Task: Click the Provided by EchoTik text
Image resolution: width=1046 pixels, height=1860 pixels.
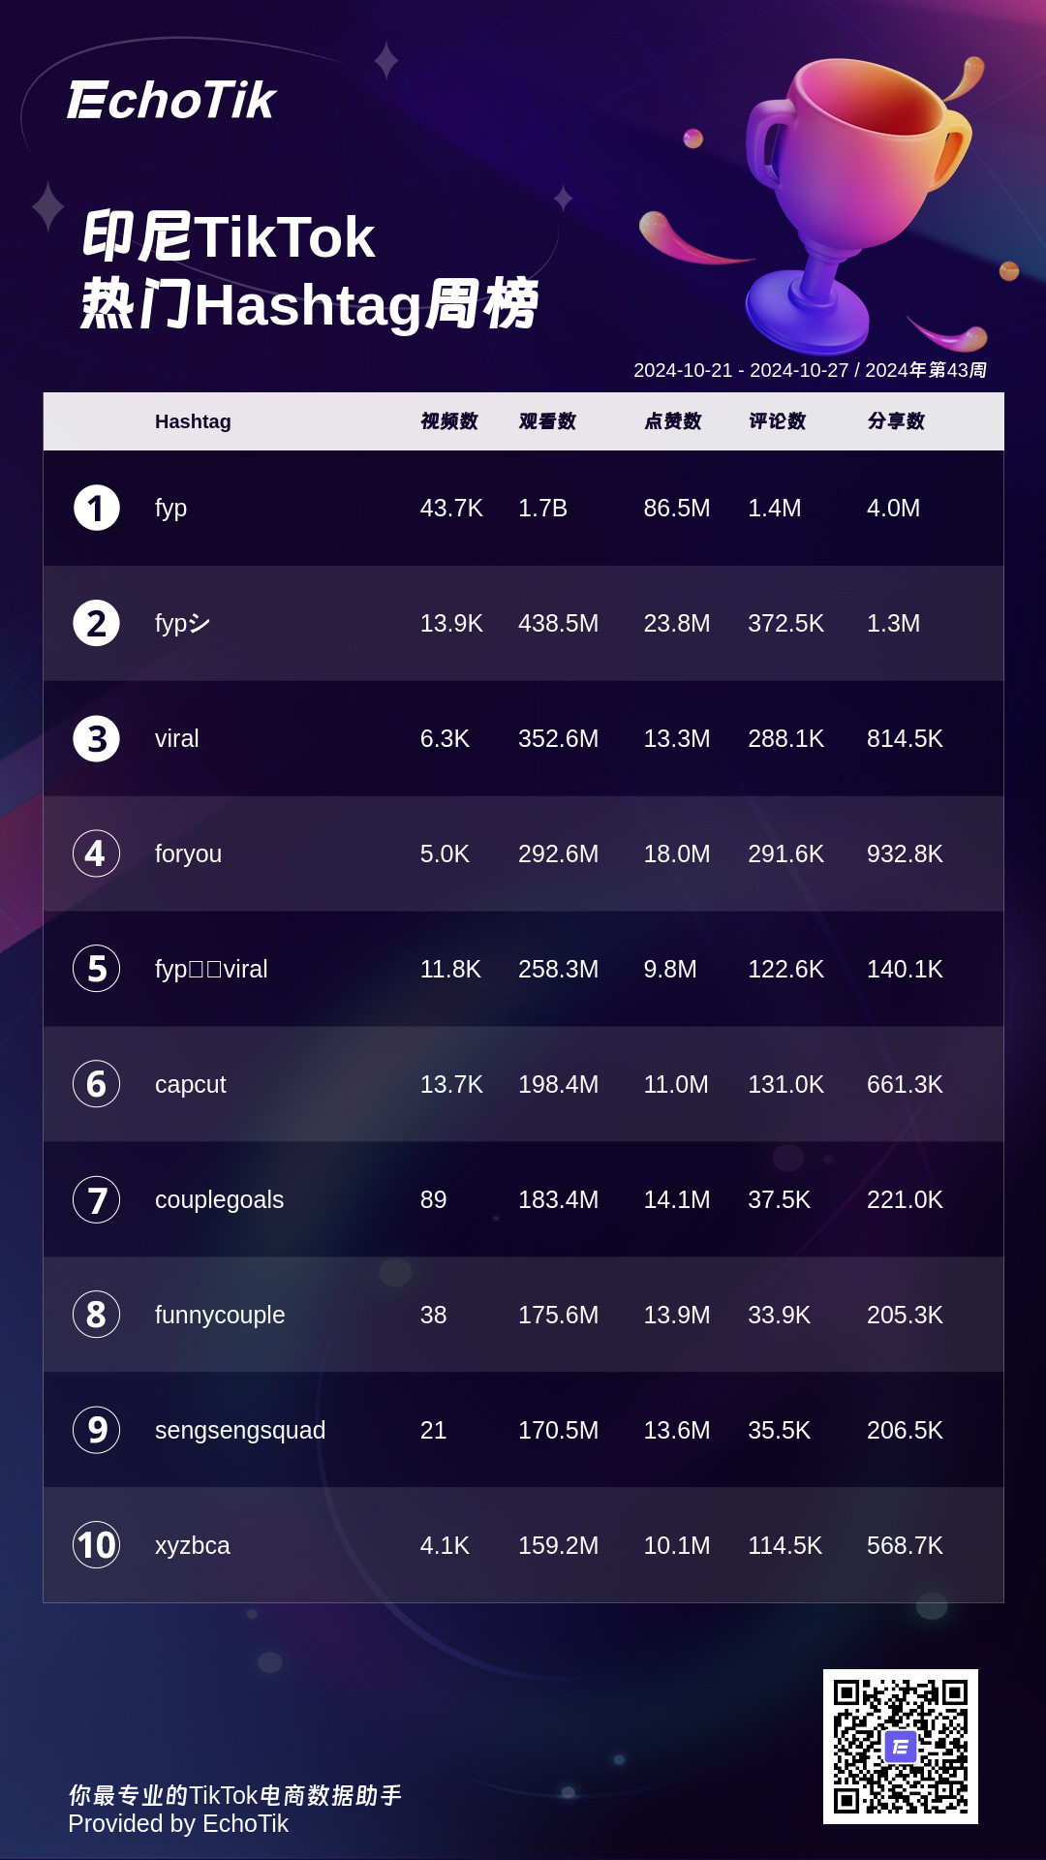Action: pos(178,1823)
